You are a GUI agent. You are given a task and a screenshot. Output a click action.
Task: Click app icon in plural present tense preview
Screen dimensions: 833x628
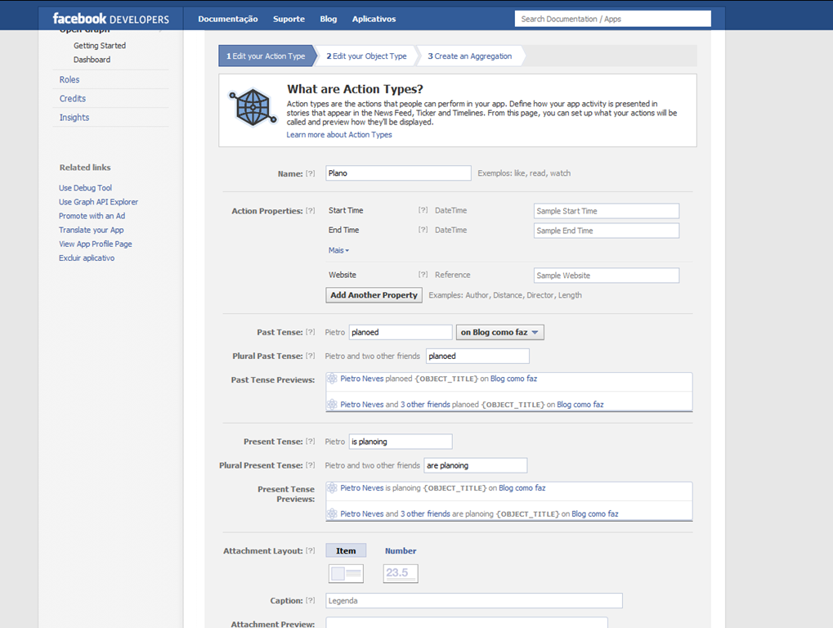(x=332, y=514)
